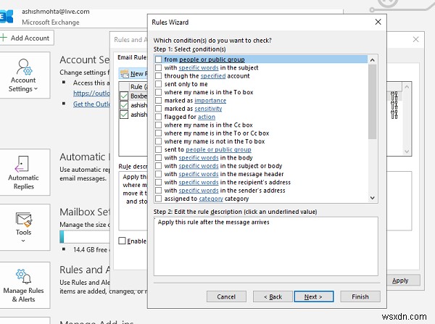Open the Tools mailbox cleanup icon
The width and height of the screenshot is (435, 324).
pos(24,220)
